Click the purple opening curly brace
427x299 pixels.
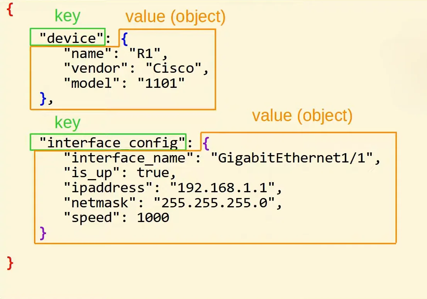point(206,143)
